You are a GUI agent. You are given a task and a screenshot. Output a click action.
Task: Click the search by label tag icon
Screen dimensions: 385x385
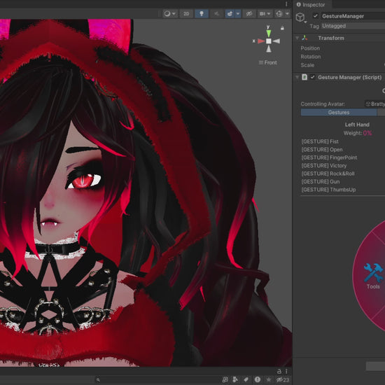[246, 380]
